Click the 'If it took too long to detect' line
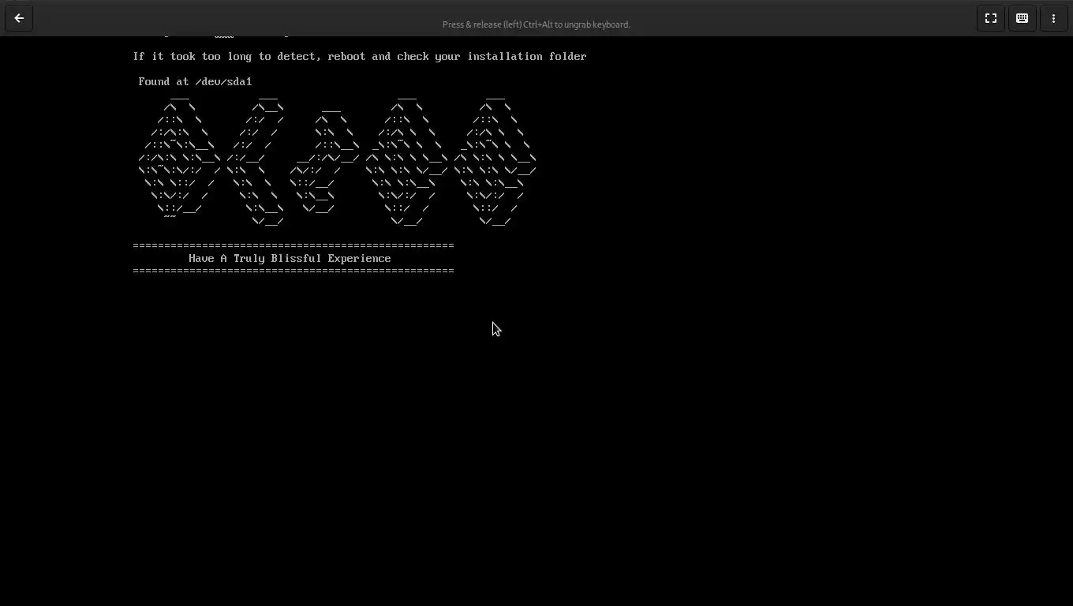 coord(360,56)
